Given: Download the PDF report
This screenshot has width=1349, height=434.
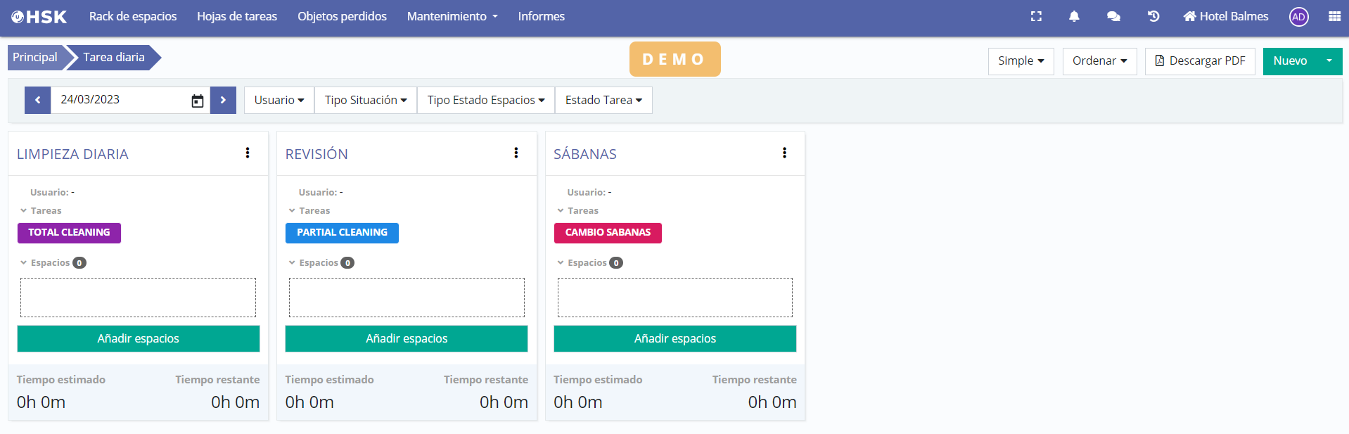Looking at the screenshot, I should click(1199, 61).
